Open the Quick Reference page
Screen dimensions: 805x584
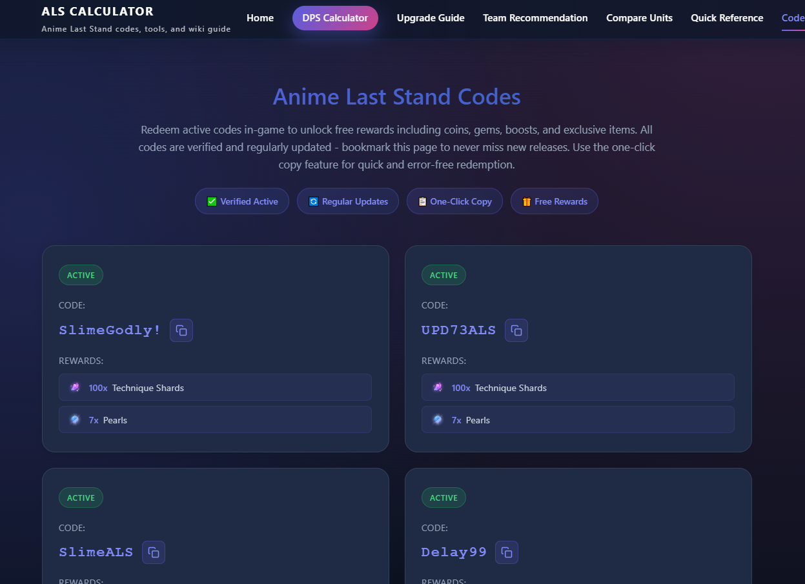(726, 18)
